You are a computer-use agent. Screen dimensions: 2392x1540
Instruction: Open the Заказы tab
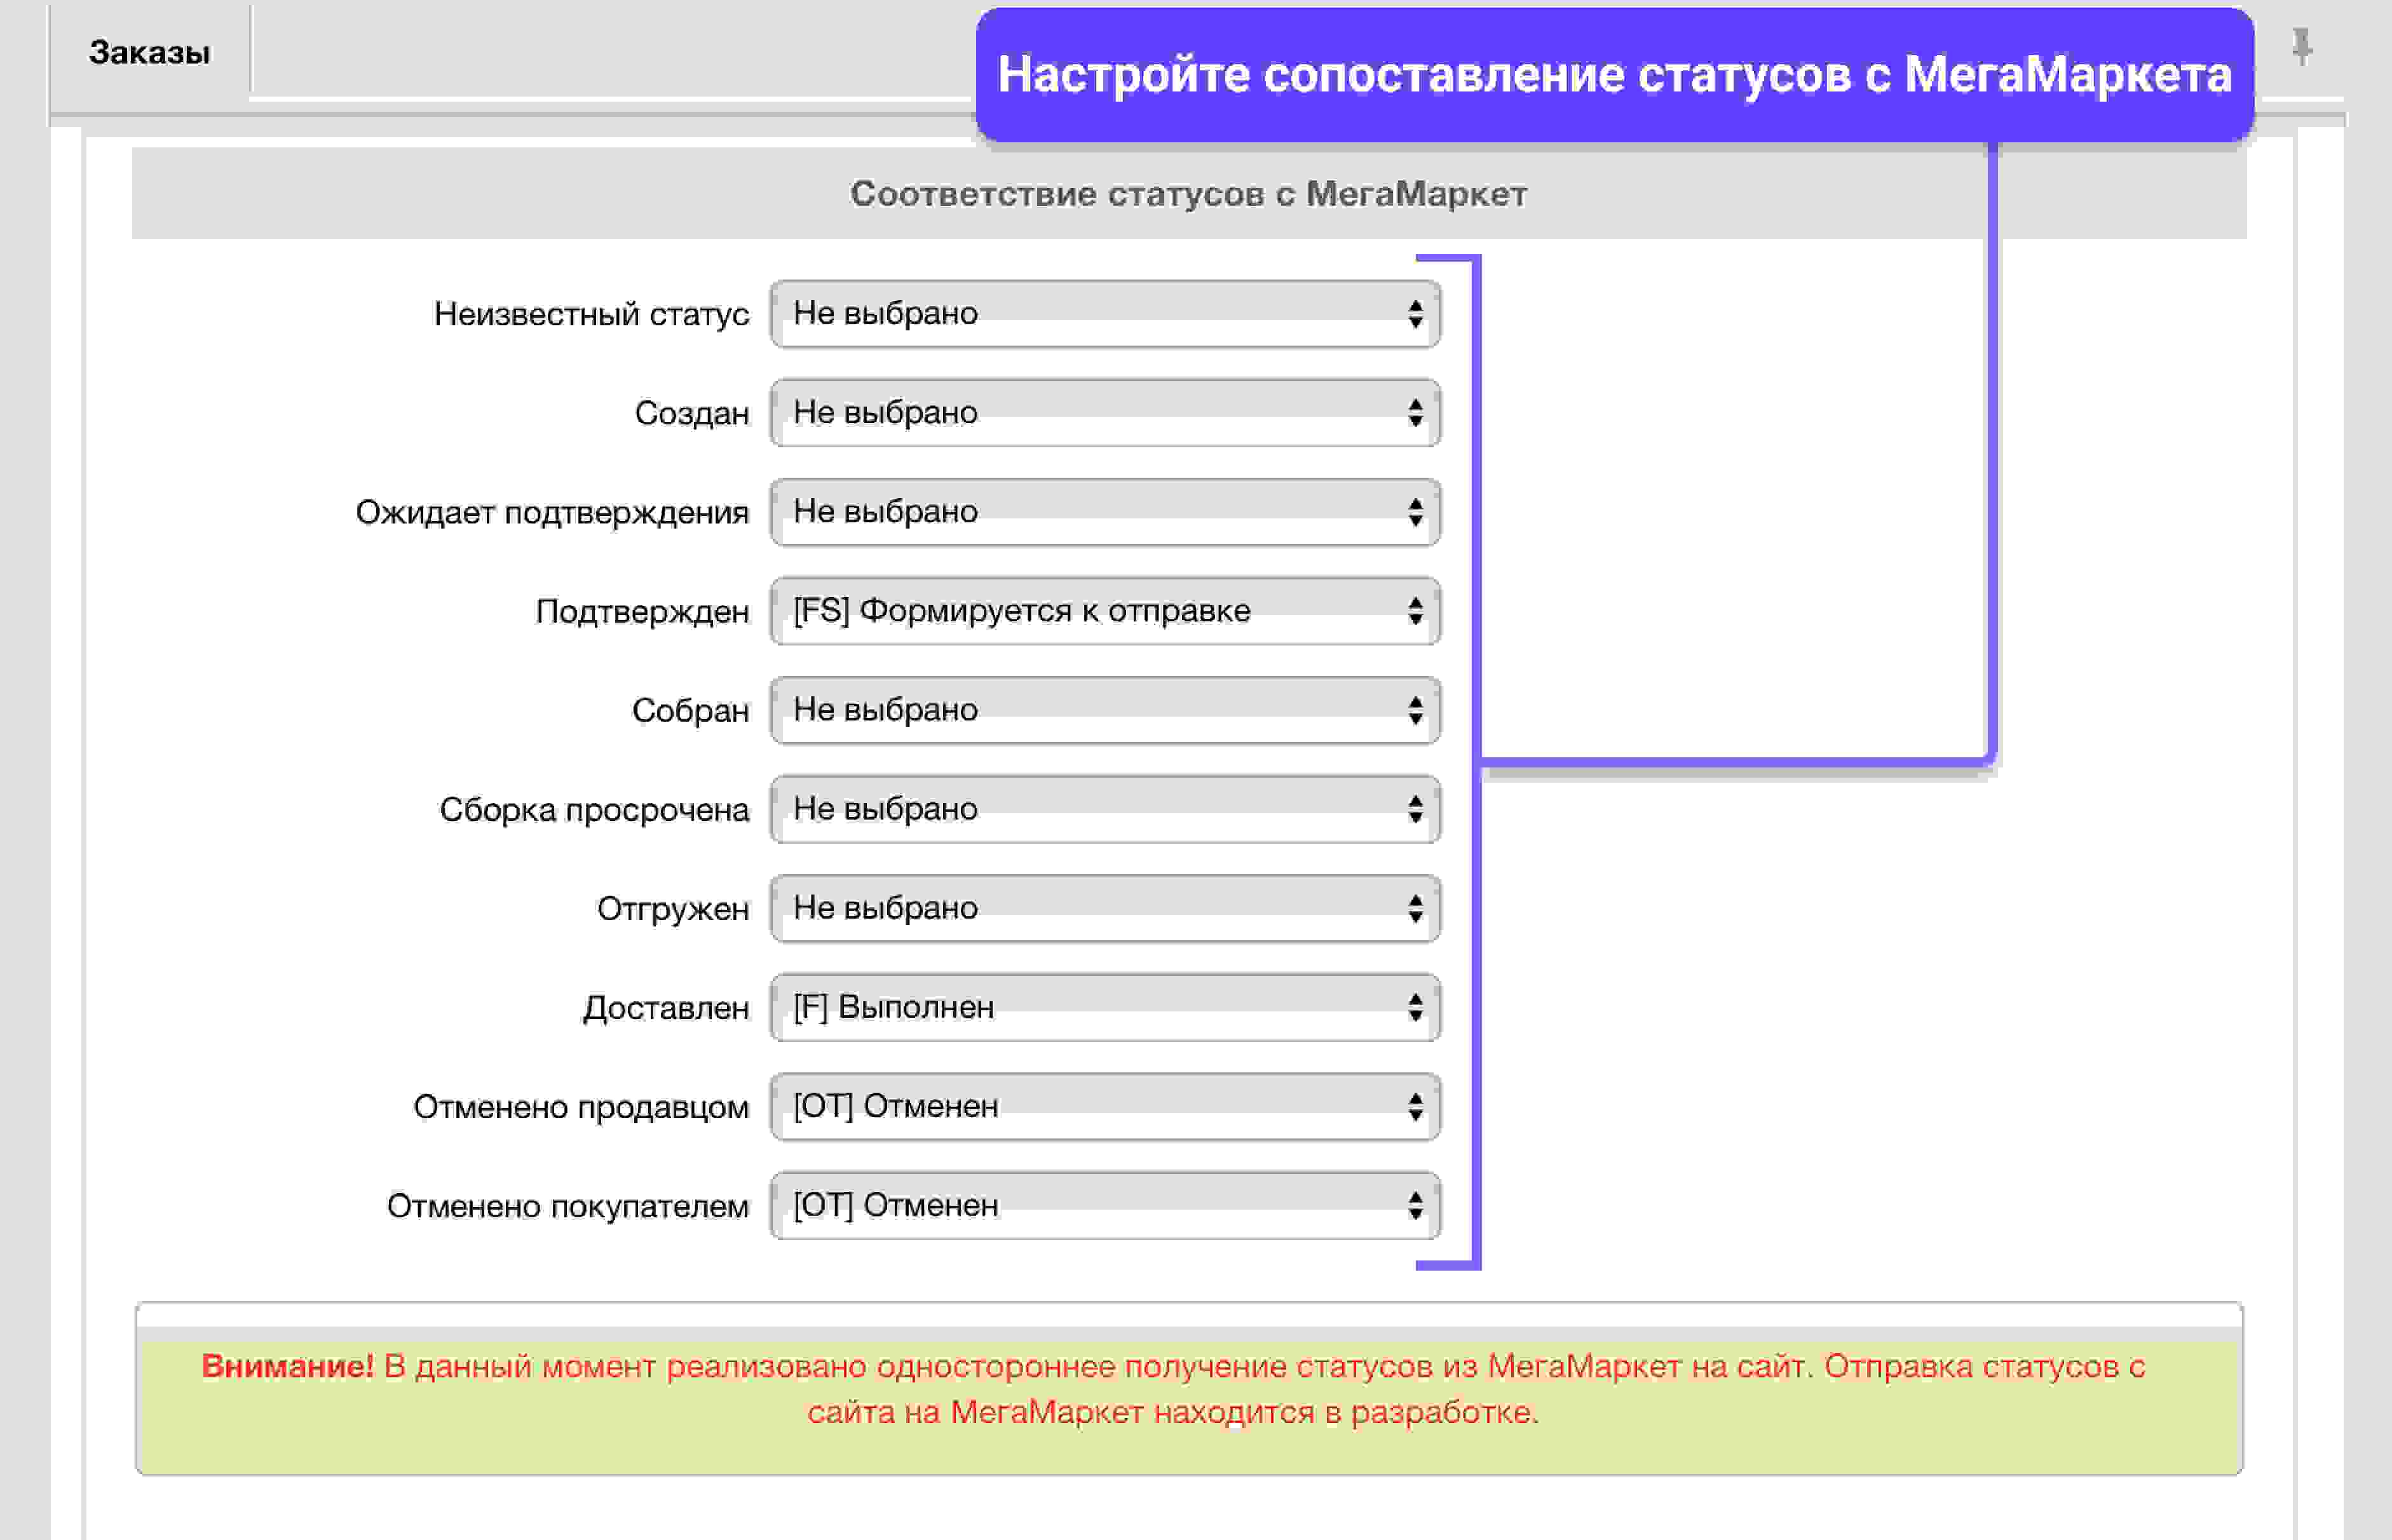150,52
